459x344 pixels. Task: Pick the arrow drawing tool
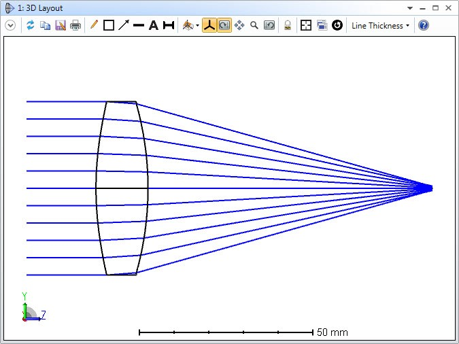(123, 25)
